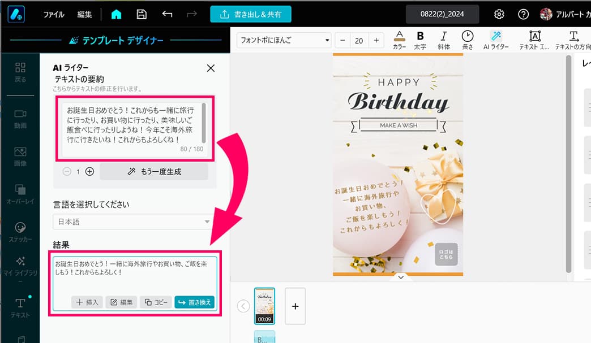The height and width of the screenshot is (343, 591).
Task: Click the font size value 20
Action: 359,41
